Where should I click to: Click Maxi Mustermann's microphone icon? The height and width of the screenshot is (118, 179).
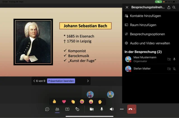pyautogui.click(x=174, y=59)
